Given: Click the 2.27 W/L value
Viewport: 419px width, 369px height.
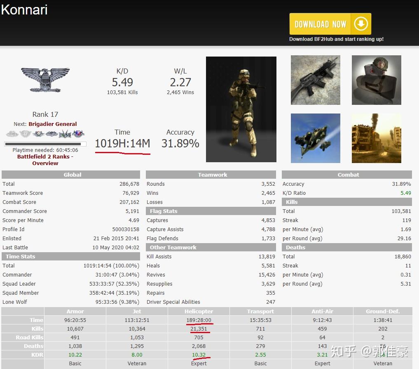Looking at the screenshot, I should coord(180,82).
